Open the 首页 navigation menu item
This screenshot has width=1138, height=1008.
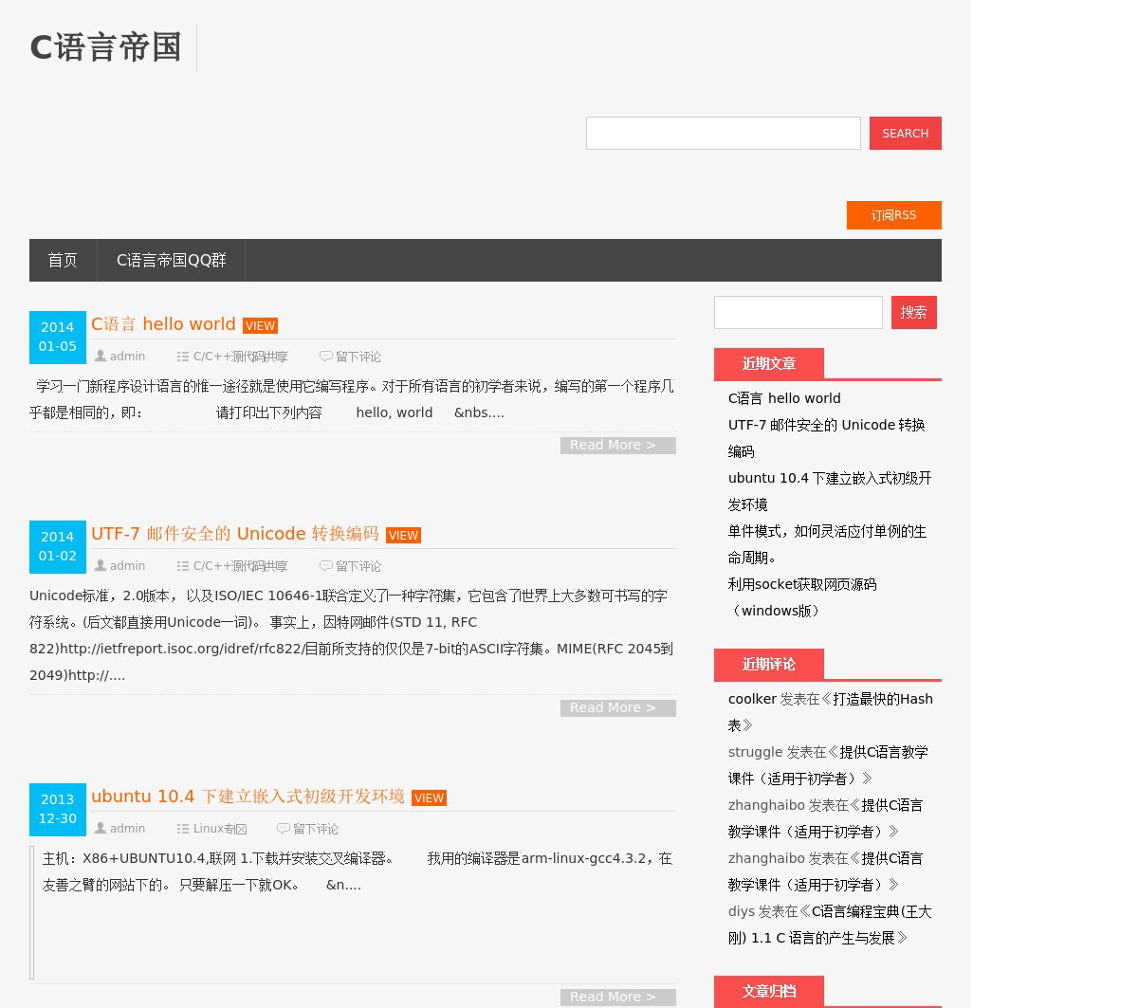[63, 260]
